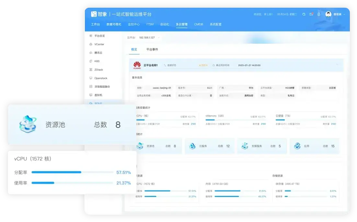Image resolution: width=357 pixels, height=222 pixels.
Task: Select the VCenter icon in the sidebar
Action: [91, 44]
